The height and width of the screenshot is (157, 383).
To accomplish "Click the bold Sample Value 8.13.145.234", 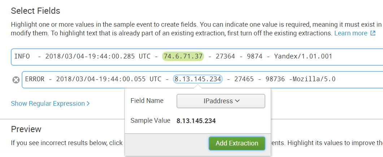I will tap(196, 121).
